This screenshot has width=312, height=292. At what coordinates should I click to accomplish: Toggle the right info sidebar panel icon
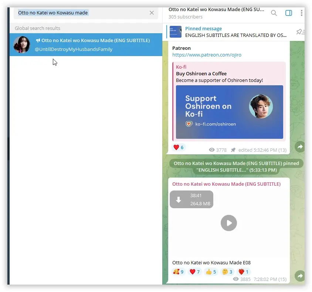click(288, 13)
